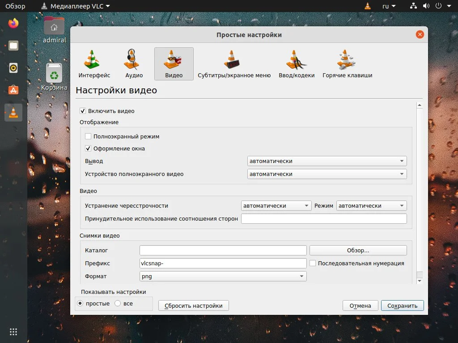
Task: Click the Видео section icon
Action: [173, 63]
